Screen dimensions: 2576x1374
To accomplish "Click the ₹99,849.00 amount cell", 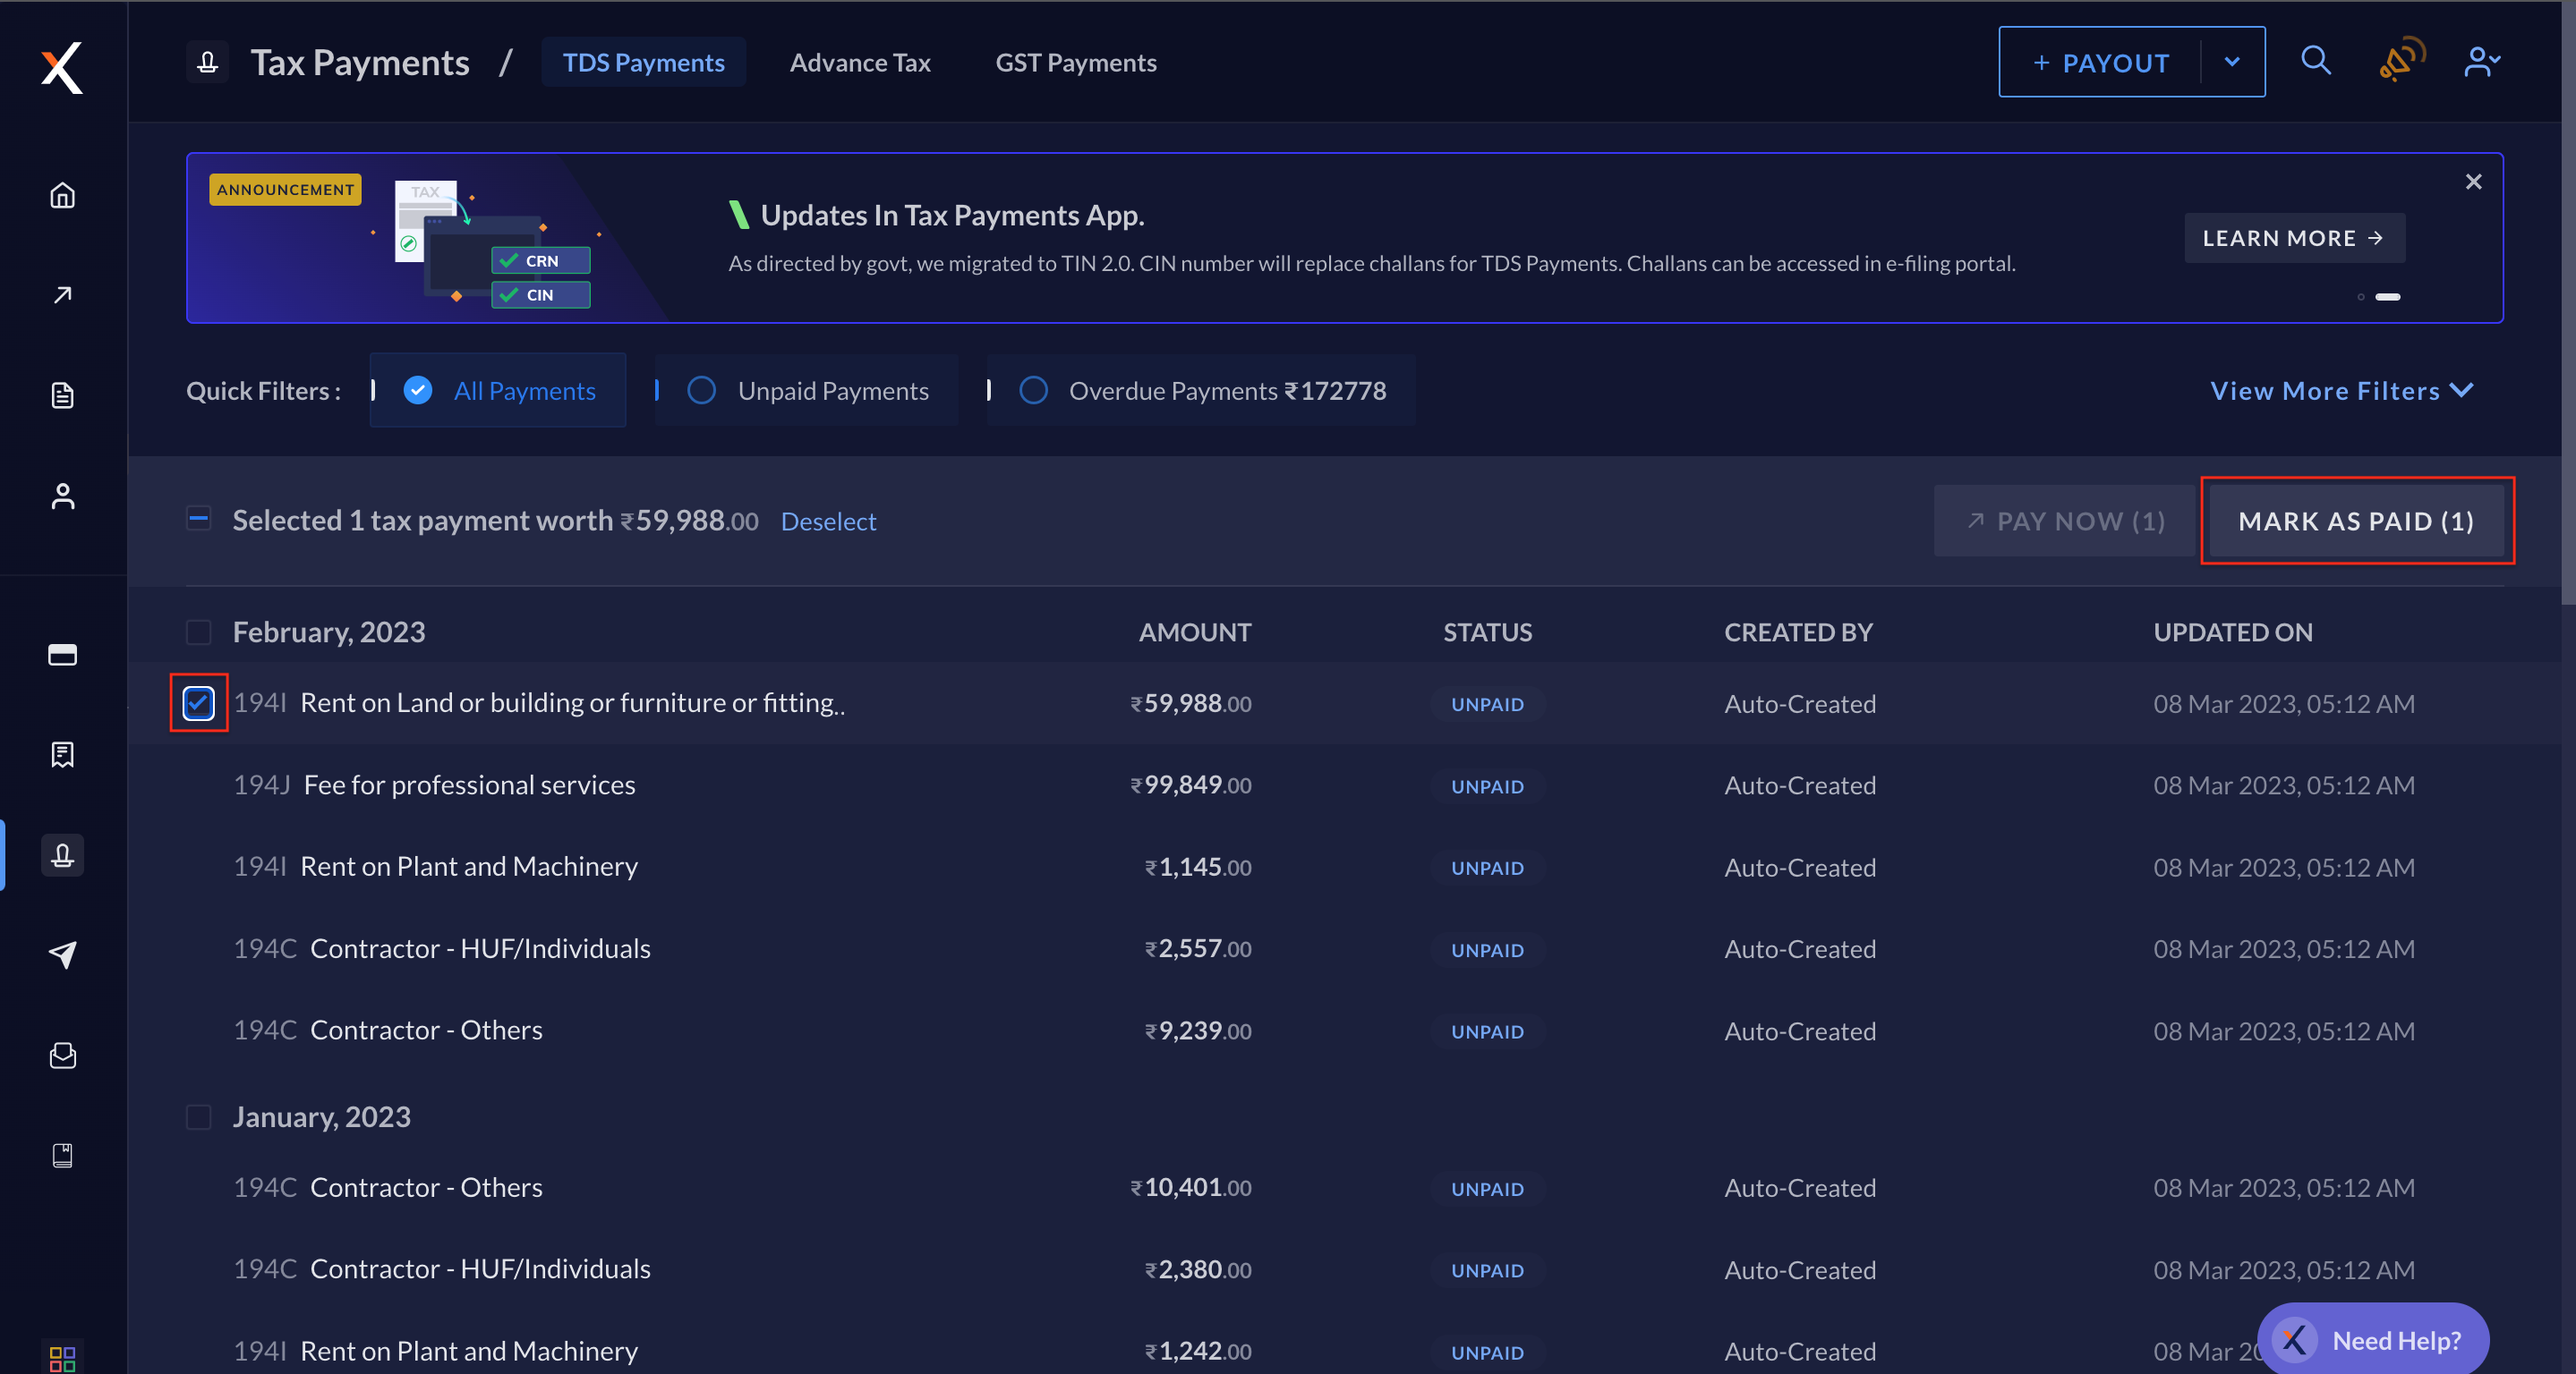I will pyautogui.click(x=1190, y=785).
